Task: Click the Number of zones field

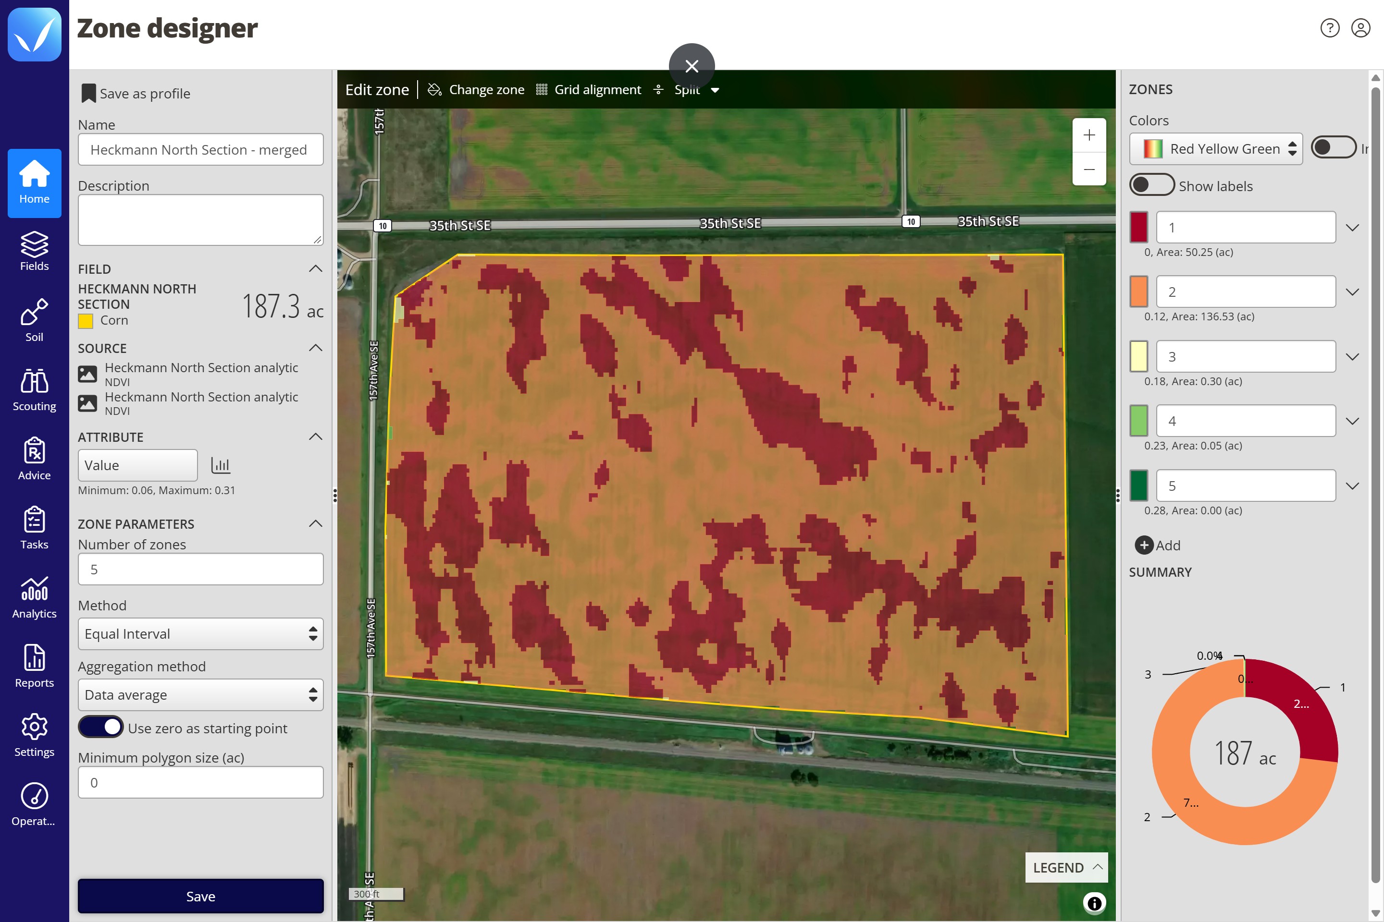Action: 201,569
